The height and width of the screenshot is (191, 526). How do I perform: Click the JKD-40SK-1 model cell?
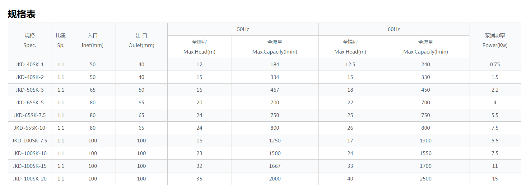click(x=30, y=64)
